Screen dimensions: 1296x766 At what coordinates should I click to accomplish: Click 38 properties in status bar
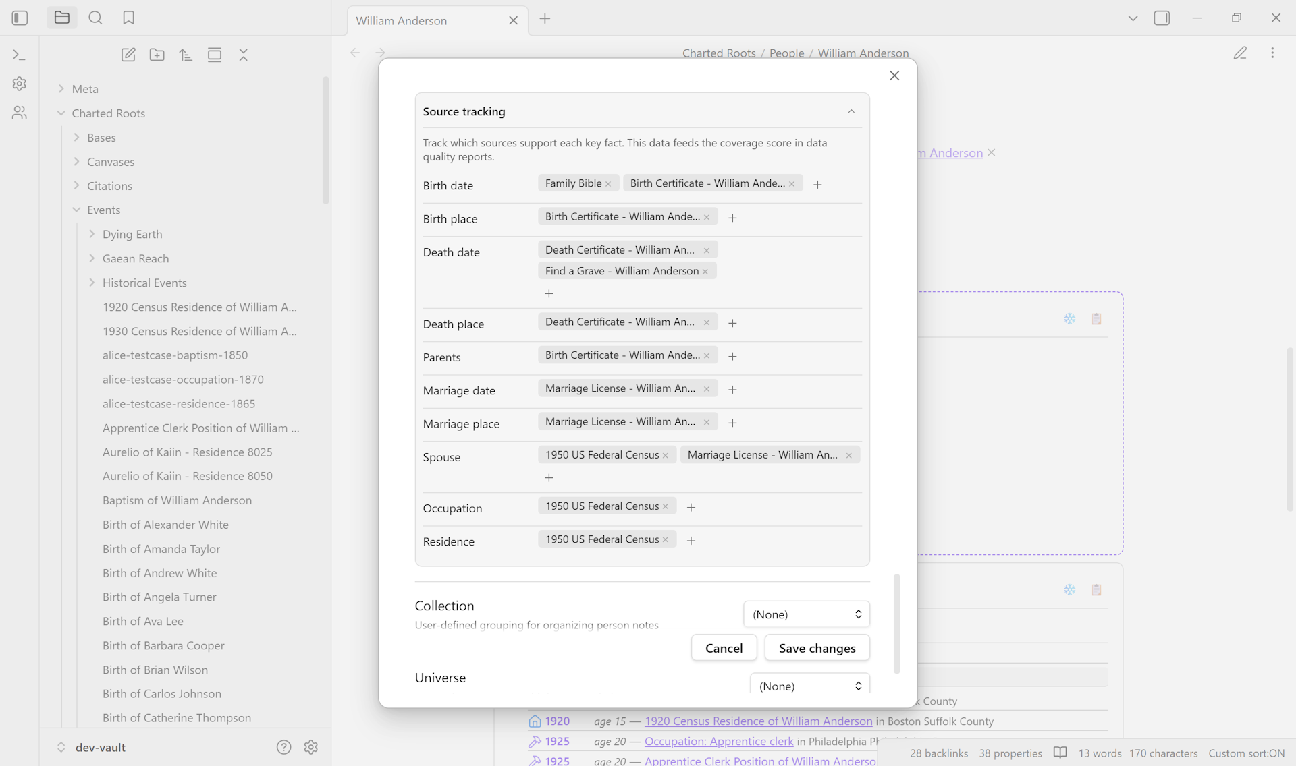[1010, 753]
